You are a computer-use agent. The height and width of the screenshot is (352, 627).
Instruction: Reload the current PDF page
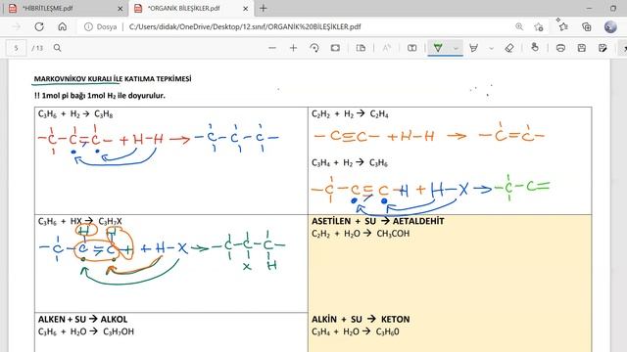pyautogui.click(x=39, y=26)
